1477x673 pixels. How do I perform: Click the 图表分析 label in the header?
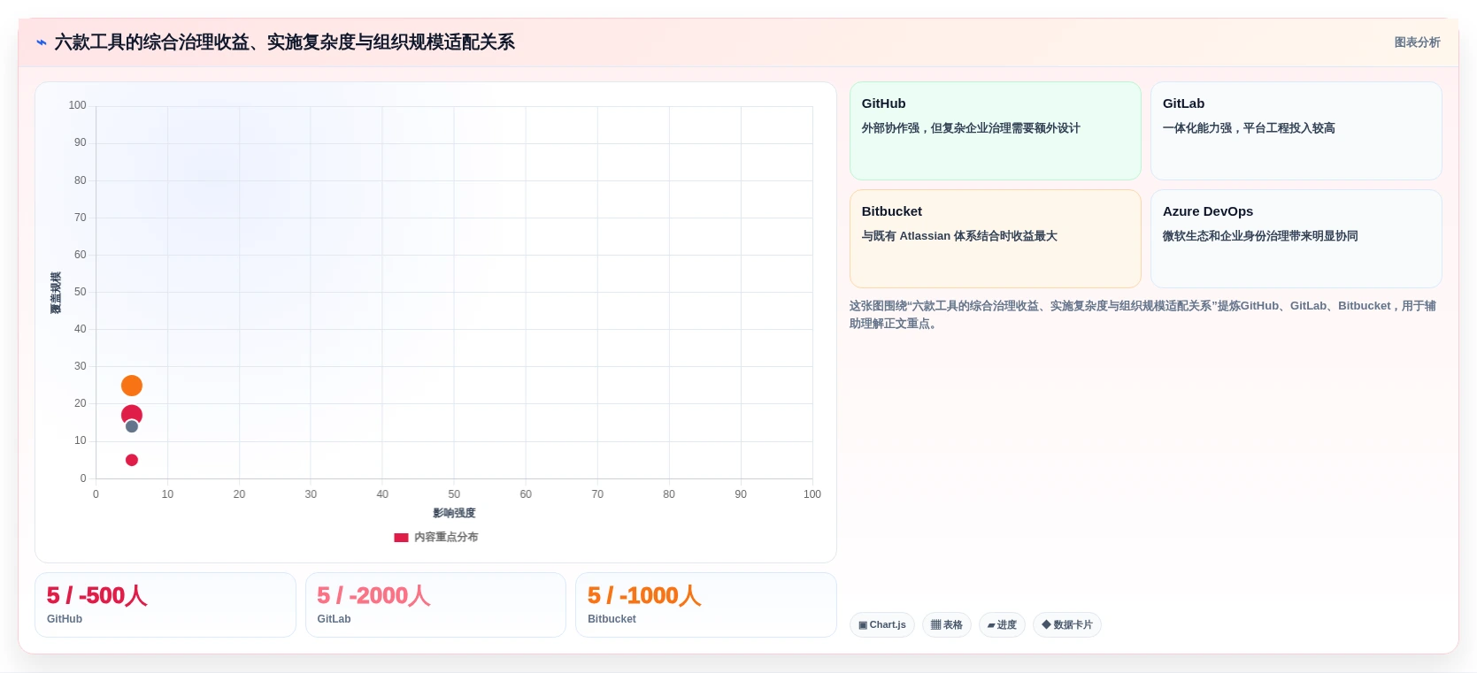(1417, 42)
